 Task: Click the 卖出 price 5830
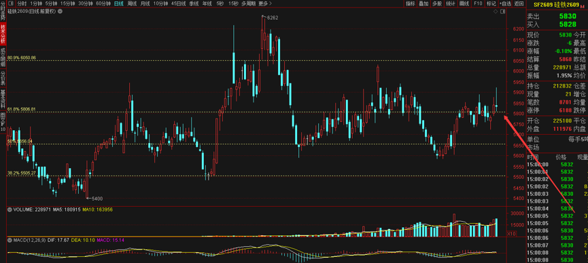pos(568,16)
